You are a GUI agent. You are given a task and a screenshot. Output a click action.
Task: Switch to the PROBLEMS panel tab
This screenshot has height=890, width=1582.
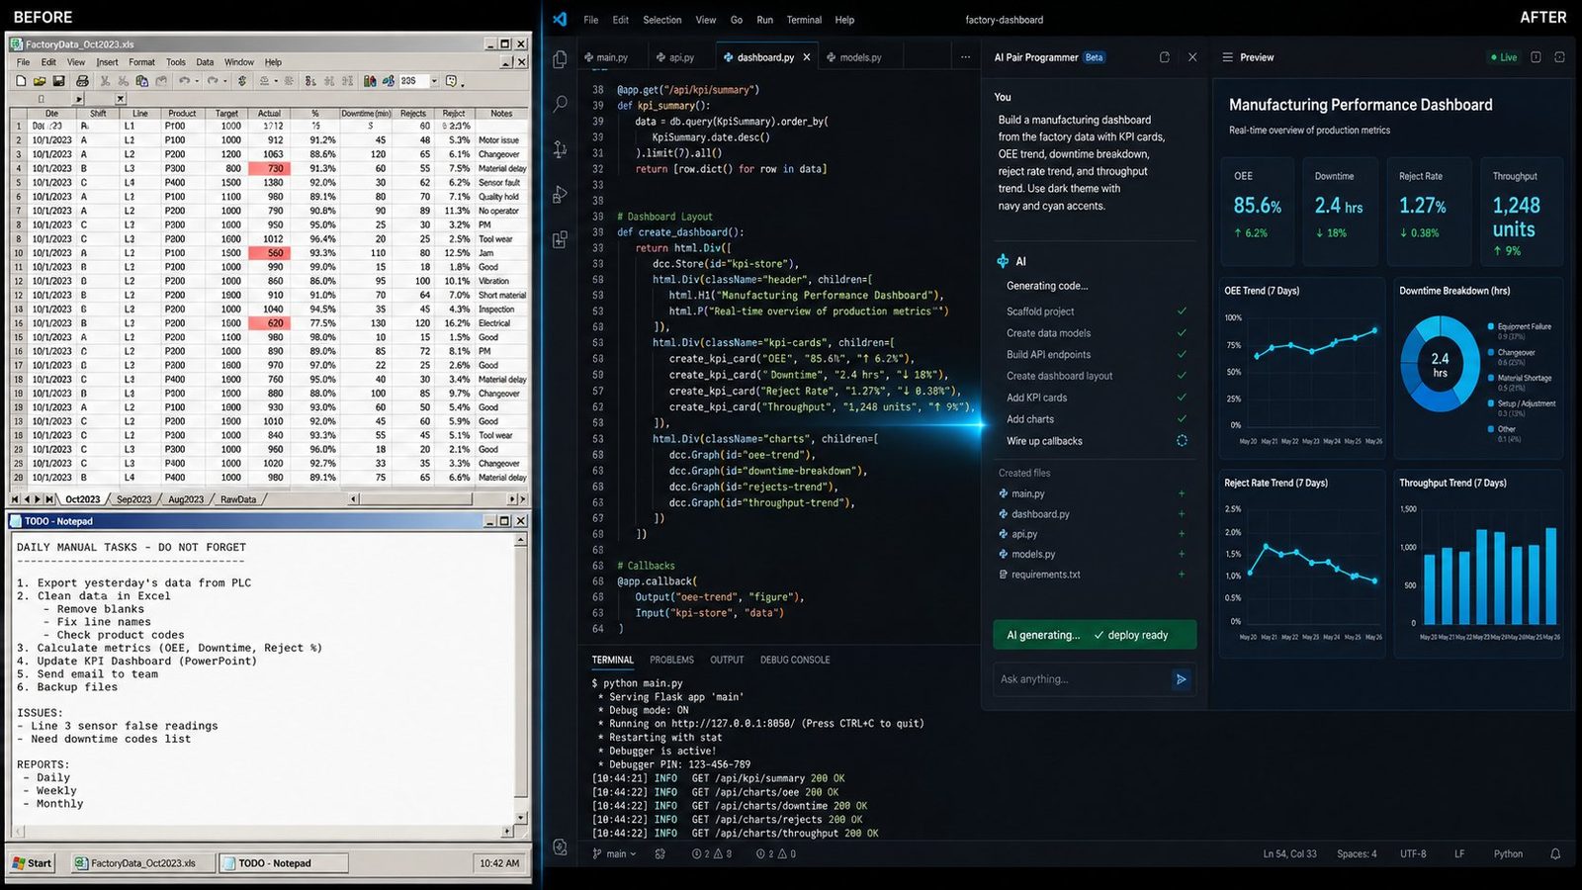coord(672,660)
